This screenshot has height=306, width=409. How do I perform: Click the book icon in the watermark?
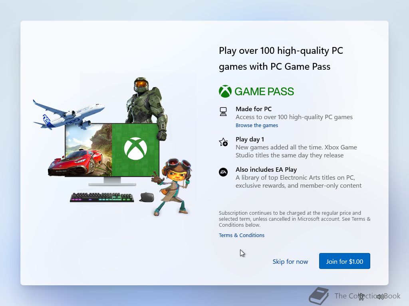[319, 296]
